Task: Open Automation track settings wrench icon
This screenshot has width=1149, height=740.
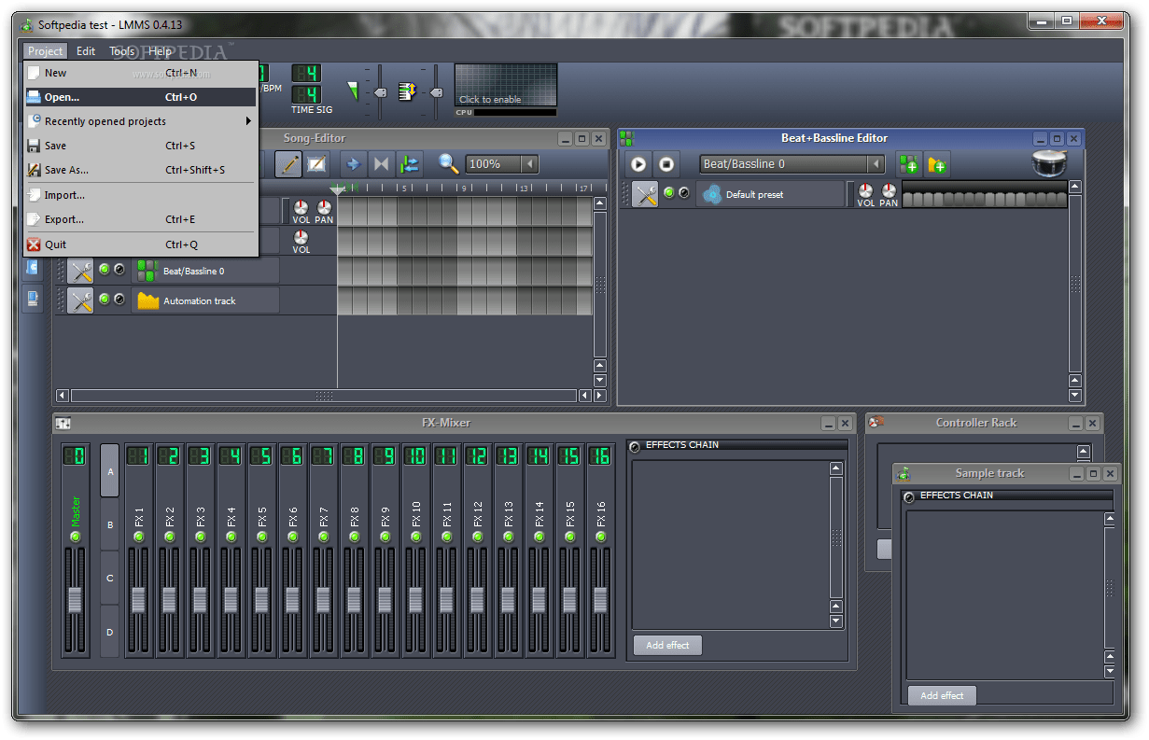Action: (x=80, y=300)
